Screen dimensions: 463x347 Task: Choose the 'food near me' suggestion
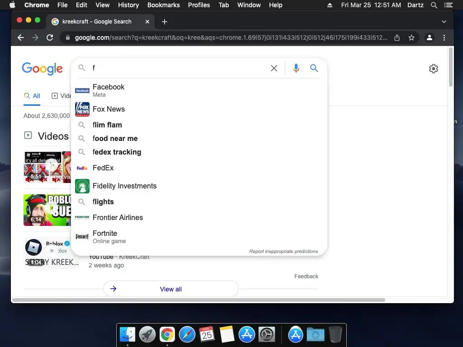199,138
